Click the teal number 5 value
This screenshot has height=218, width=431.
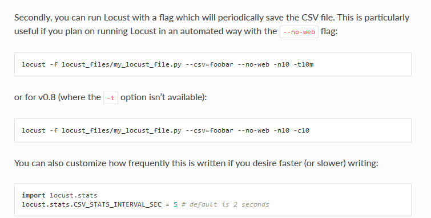point(175,204)
